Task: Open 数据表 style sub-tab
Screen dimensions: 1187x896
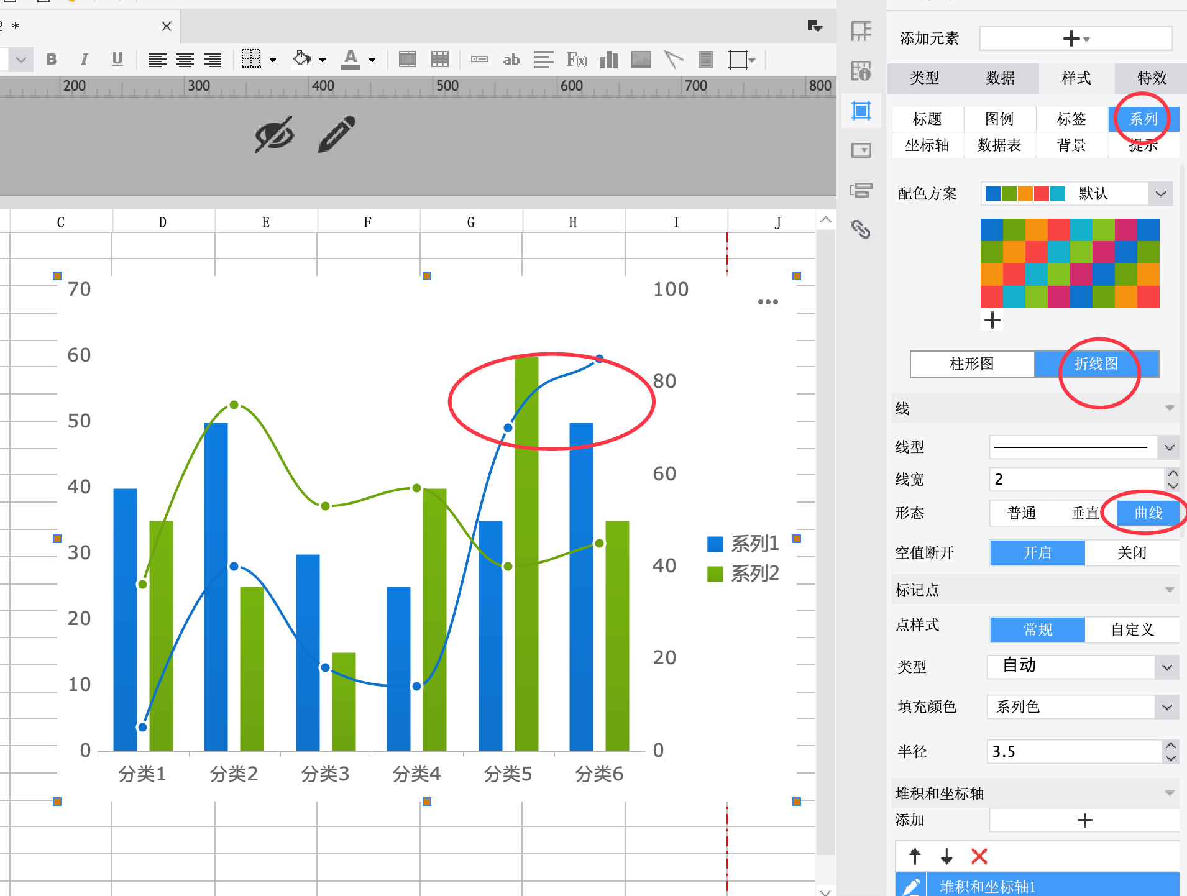Action: click(x=999, y=145)
